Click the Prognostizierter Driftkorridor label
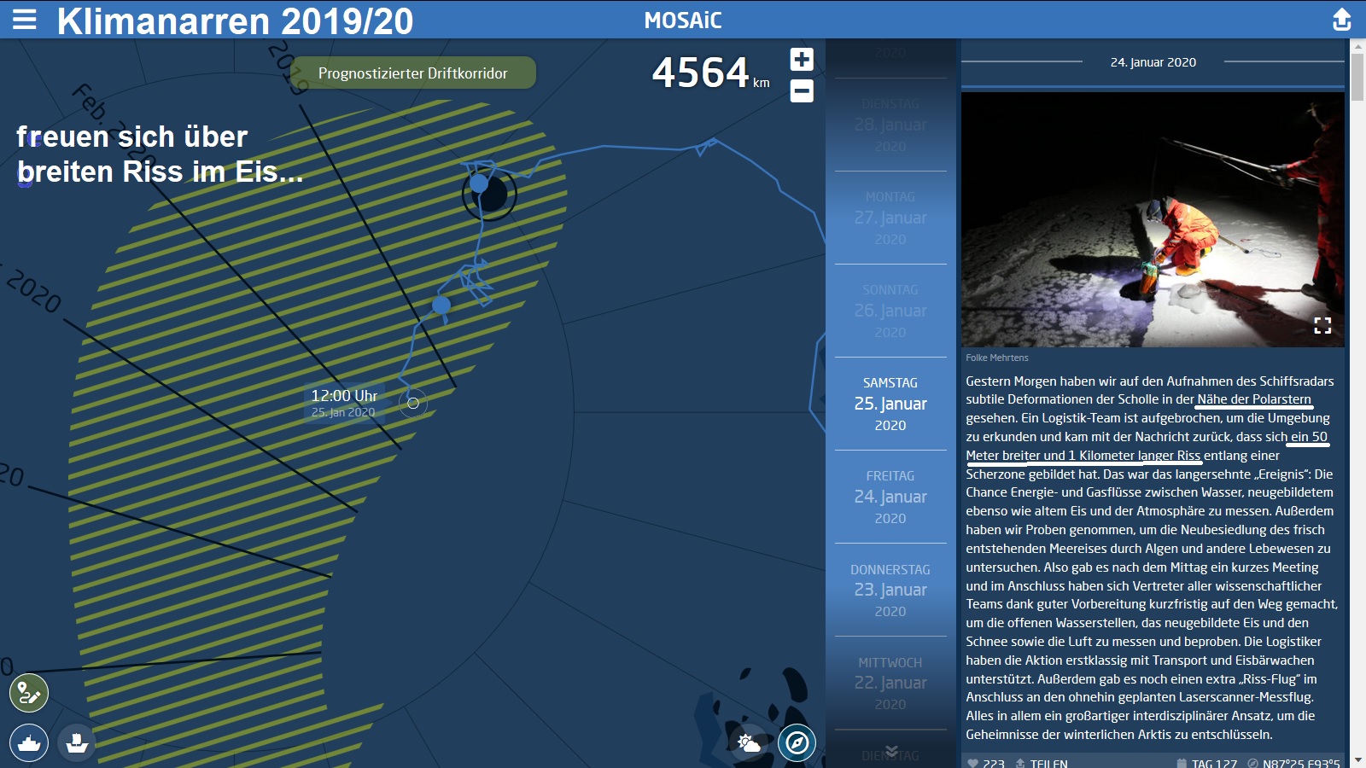 [x=413, y=73]
